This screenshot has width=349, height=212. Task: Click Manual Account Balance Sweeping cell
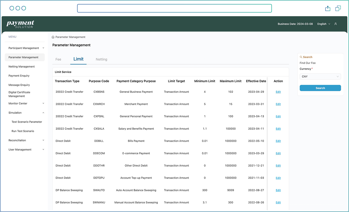coord(136,203)
